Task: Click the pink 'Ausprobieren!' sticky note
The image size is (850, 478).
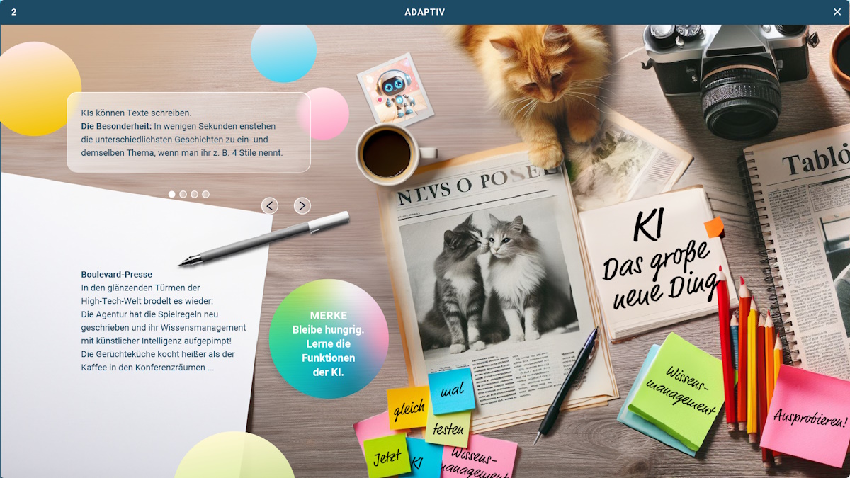Action: click(805, 416)
